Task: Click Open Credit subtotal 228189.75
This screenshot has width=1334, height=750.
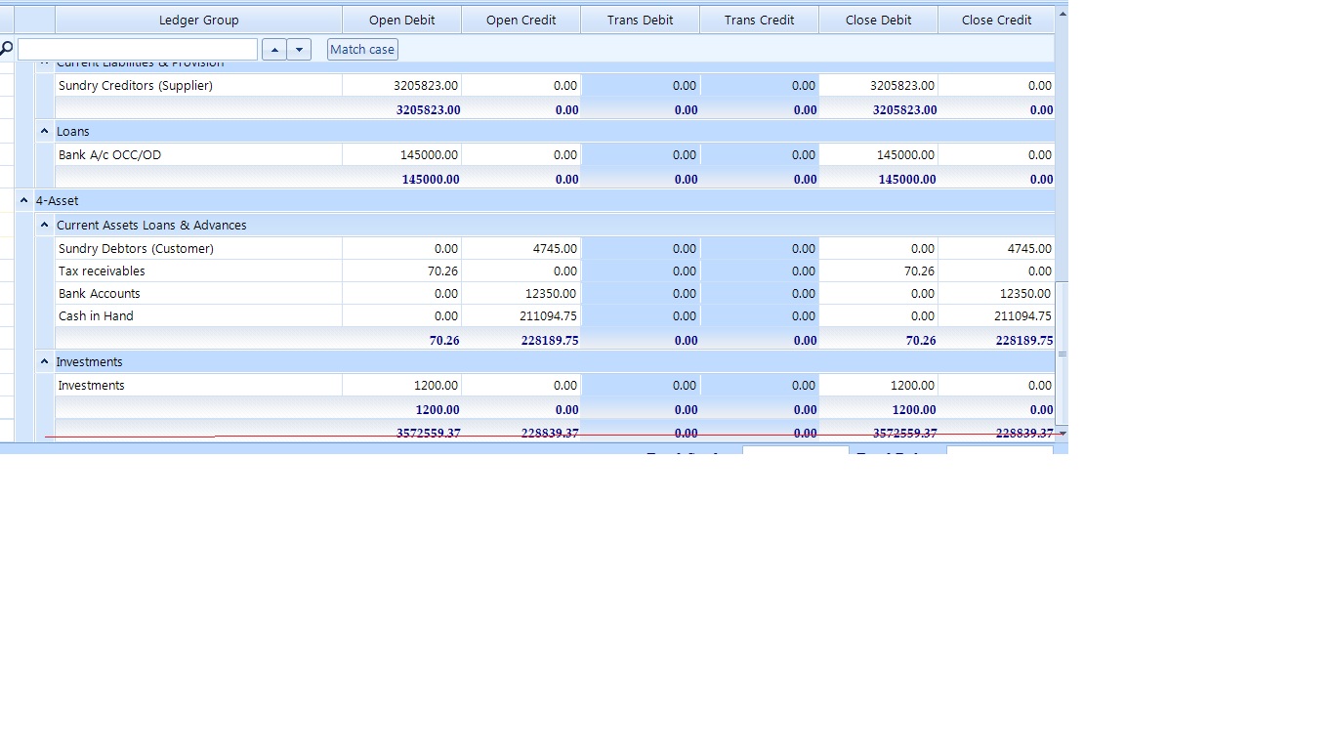Action: 549,340
